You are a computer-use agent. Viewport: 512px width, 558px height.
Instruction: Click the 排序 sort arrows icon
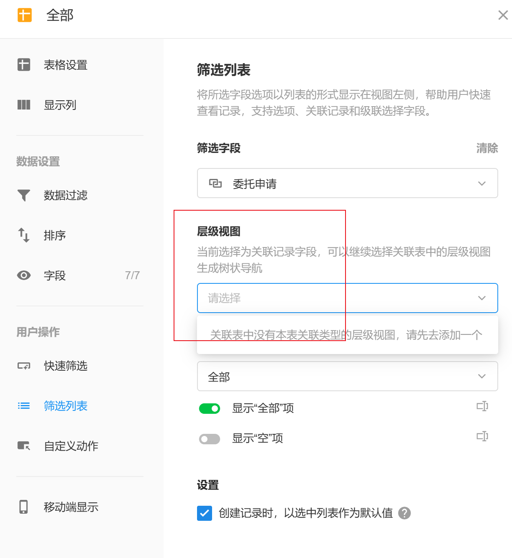(x=24, y=235)
